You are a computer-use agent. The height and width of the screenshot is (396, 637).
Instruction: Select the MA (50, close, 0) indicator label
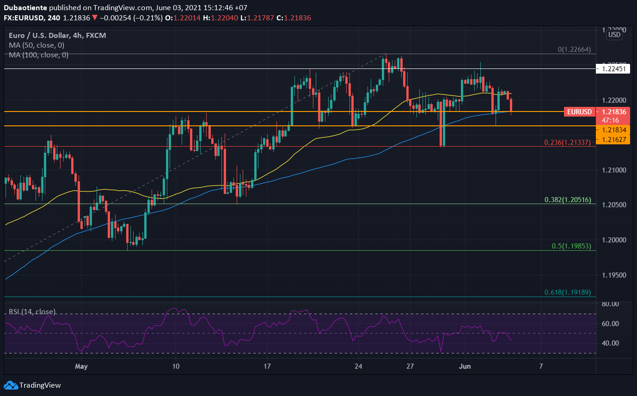pos(37,45)
